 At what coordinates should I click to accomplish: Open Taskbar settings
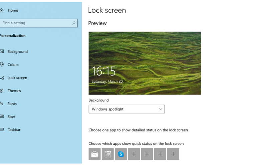[14, 130]
